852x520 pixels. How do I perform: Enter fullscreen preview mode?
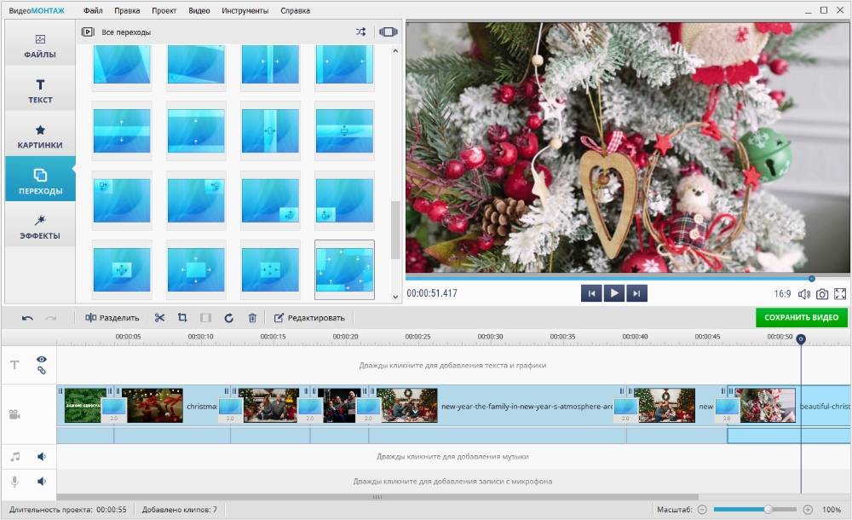tap(840, 294)
